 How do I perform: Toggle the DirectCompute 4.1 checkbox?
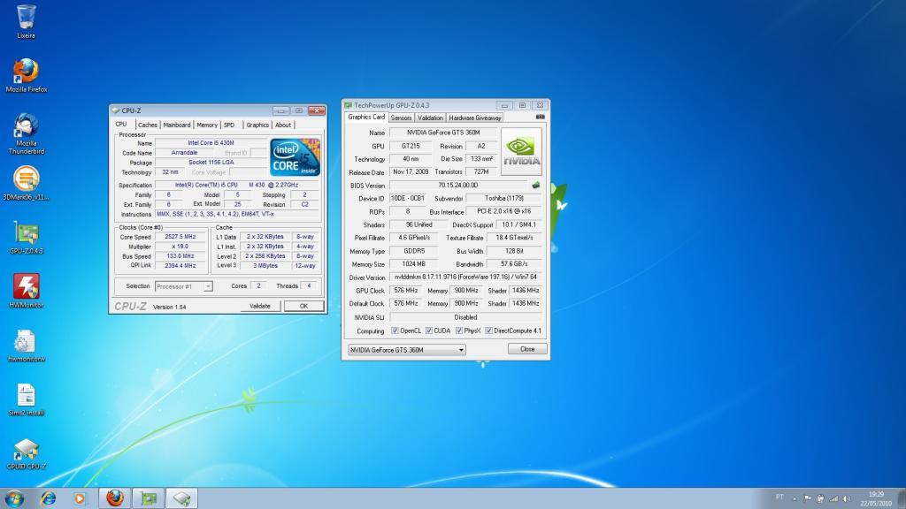point(488,330)
